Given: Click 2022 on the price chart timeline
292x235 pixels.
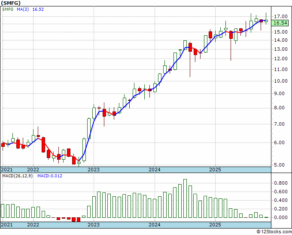Looking at the screenshot, I should click(x=33, y=170).
